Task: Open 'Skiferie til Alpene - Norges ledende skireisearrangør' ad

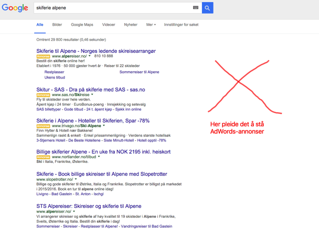Action: (x=96, y=51)
